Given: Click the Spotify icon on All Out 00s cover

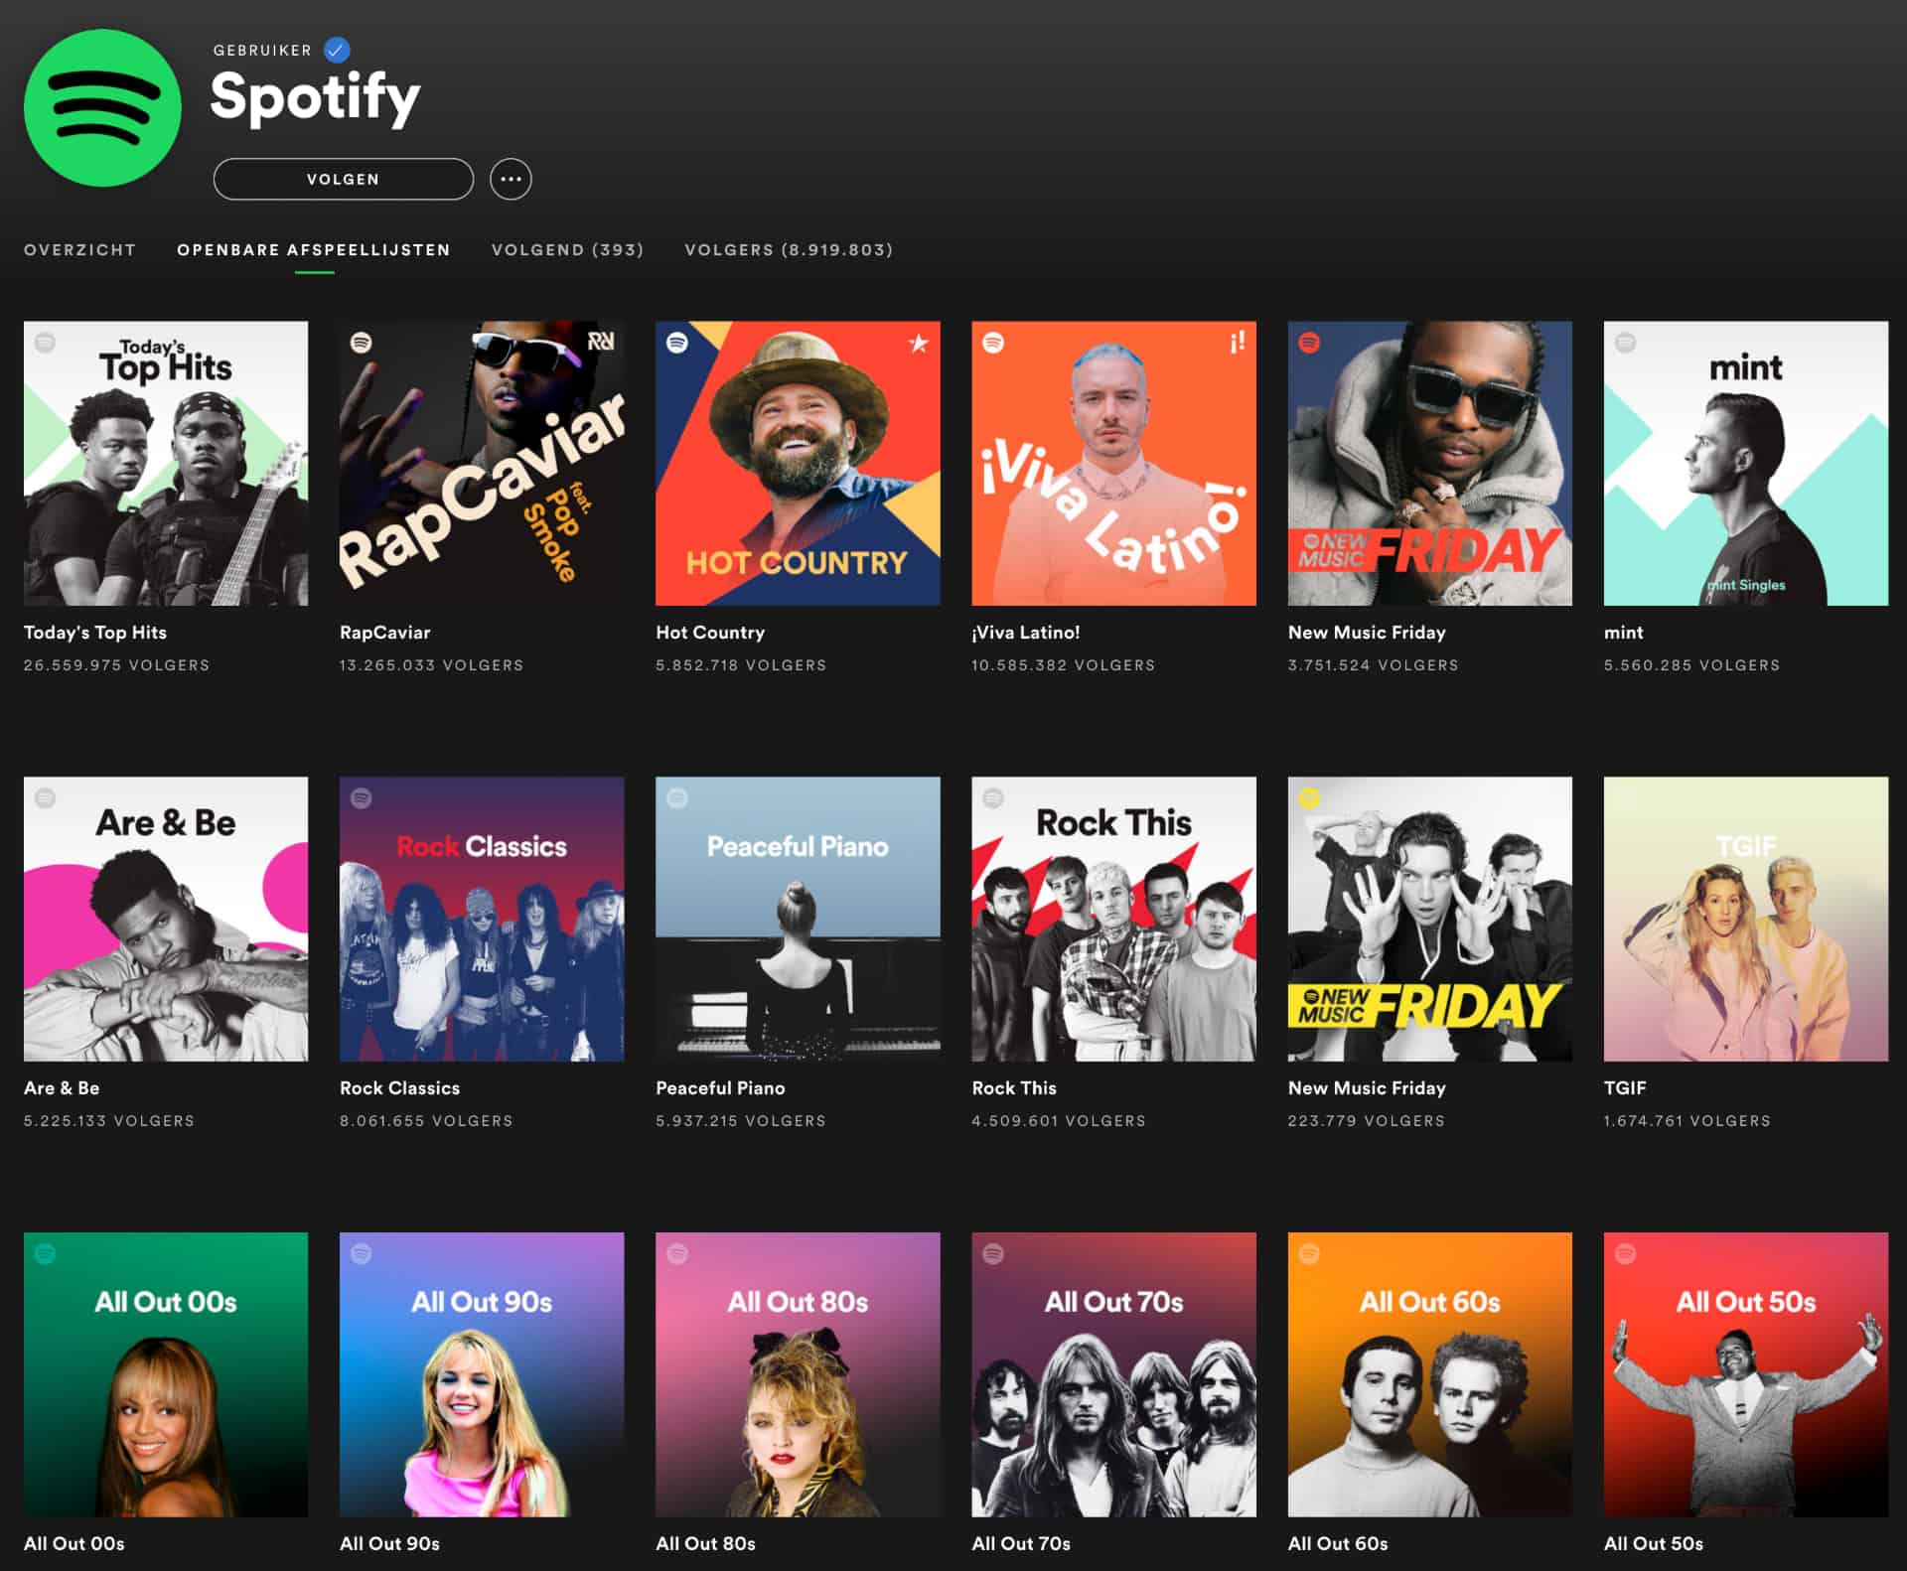Looking at the screenshot, I should click(44, 1254).
